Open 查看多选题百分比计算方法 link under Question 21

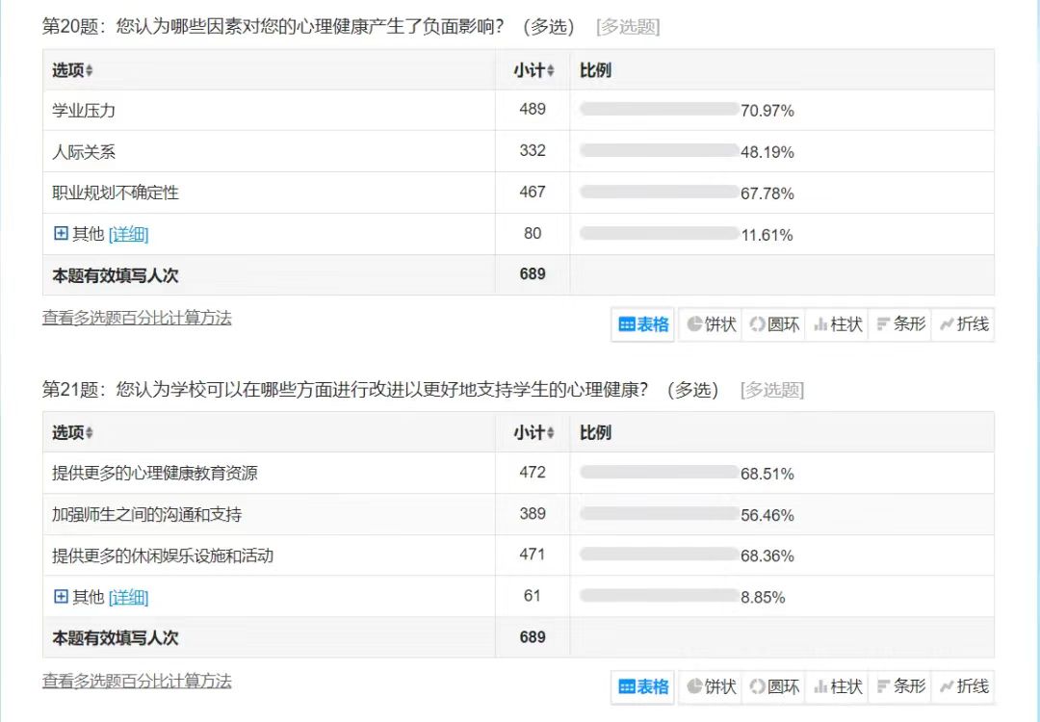click(x=137, y=681)
